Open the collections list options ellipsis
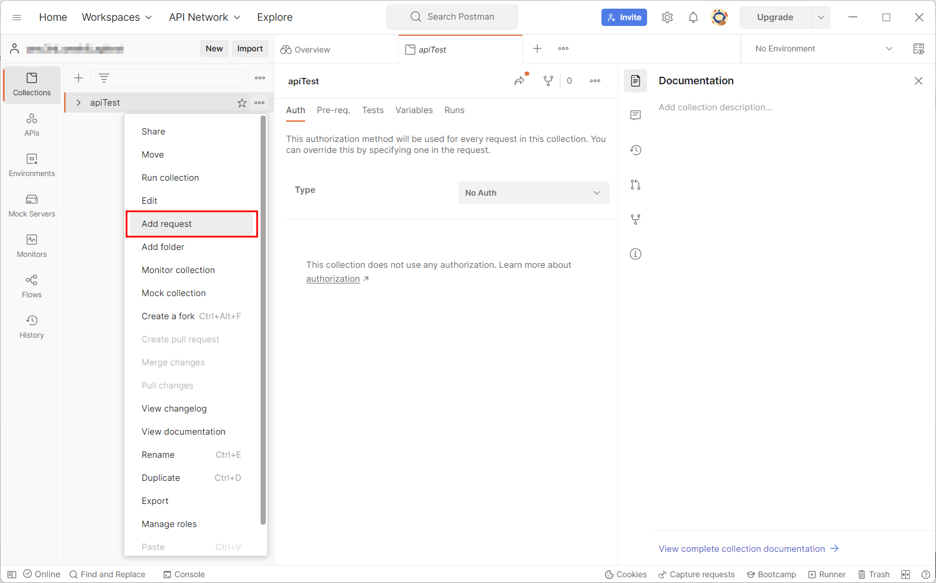The image size is (936, 583). pos(260,78)
